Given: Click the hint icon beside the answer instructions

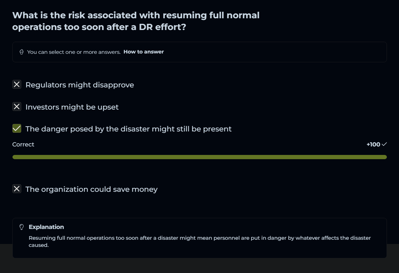Looking at the screenshot, I should tap(22, 52).
